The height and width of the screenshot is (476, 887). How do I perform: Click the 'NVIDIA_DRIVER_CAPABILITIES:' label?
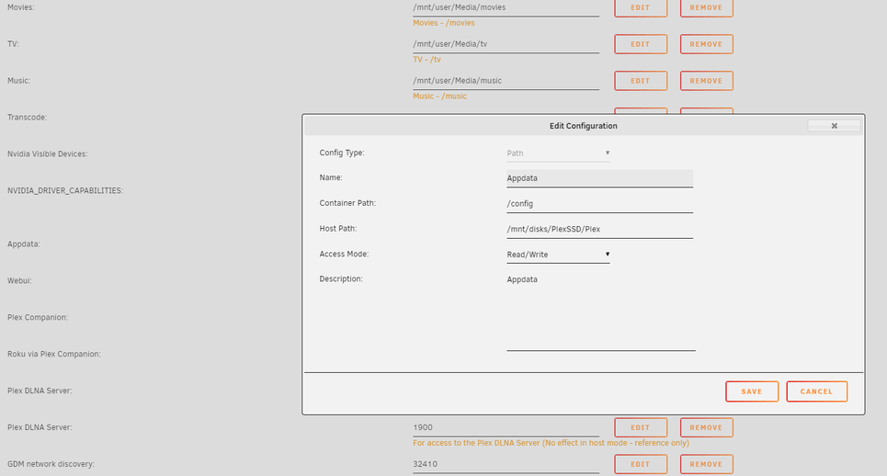tap(65, 190)
